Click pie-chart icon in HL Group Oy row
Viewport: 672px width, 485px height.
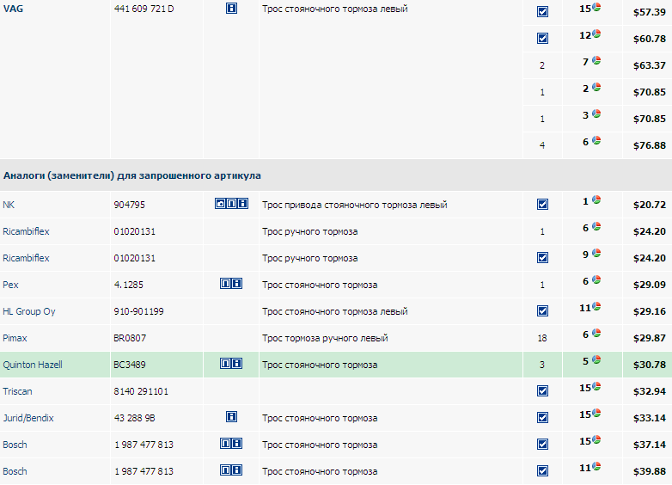click(x=596, y=306)
